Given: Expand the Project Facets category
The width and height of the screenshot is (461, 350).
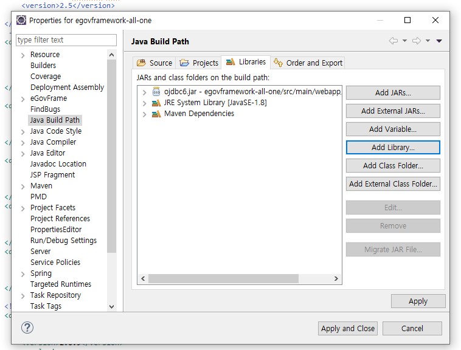Looking at the screenshot, I should [23, 208].
